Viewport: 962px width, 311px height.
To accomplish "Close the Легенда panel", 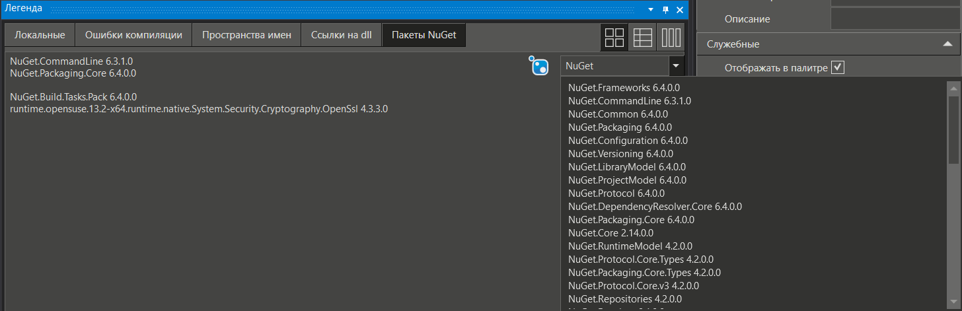I will 680,9.
